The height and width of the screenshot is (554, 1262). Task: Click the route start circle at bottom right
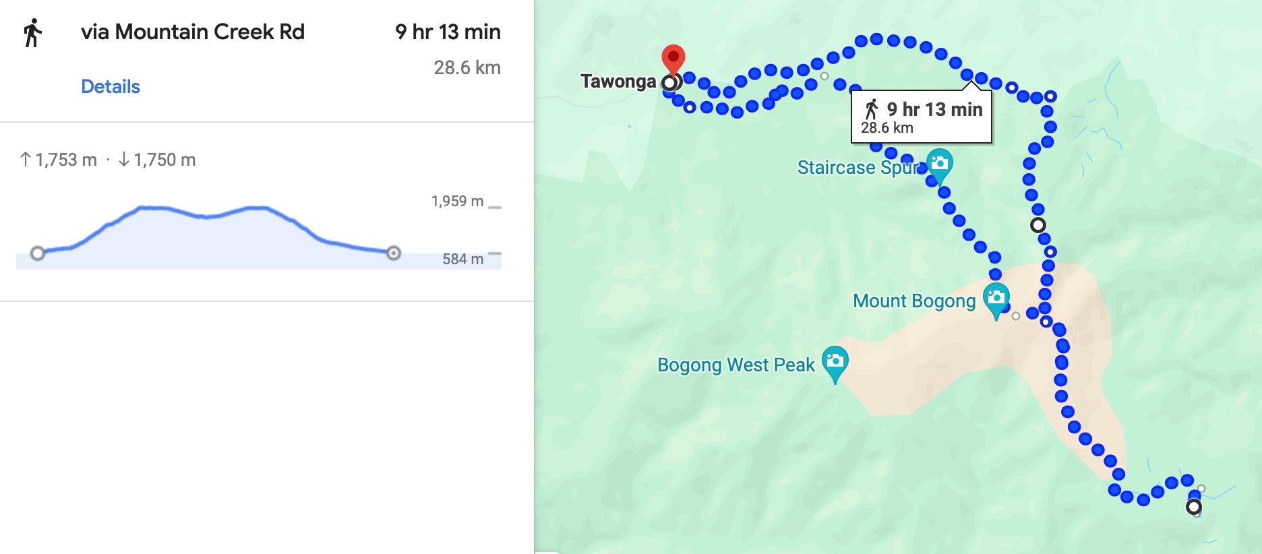click(1193, 507)
